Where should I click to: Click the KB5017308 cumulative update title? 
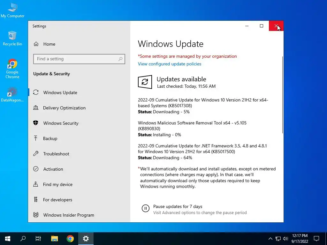[203, 103]
